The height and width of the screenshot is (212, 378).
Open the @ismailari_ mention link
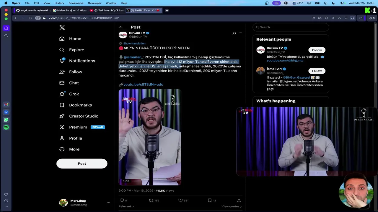click(133, 57)
